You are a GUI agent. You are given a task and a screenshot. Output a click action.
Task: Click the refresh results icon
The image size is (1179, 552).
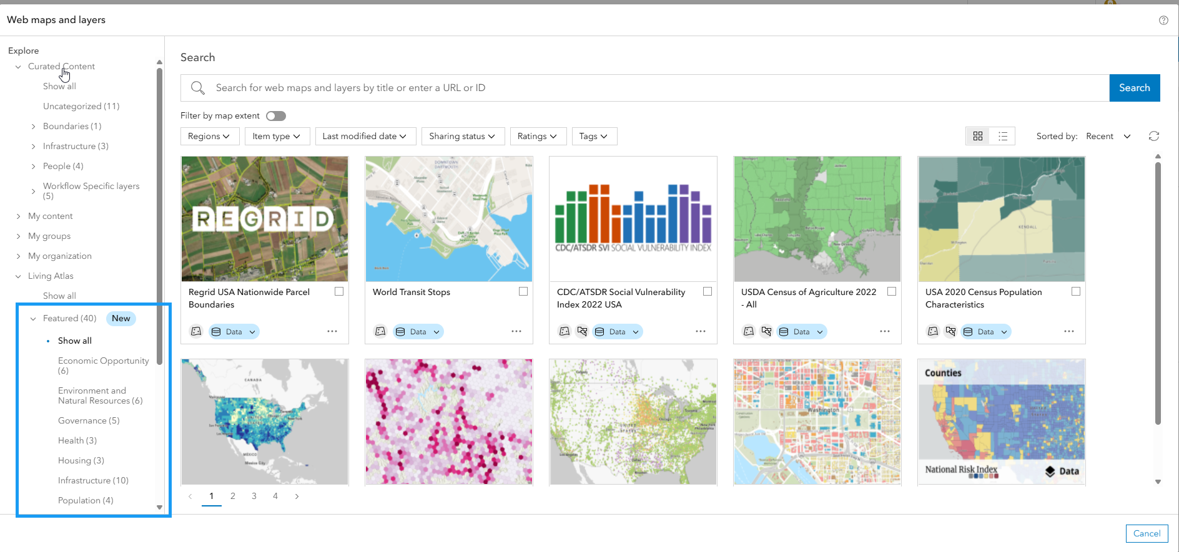click(1154, 136)
